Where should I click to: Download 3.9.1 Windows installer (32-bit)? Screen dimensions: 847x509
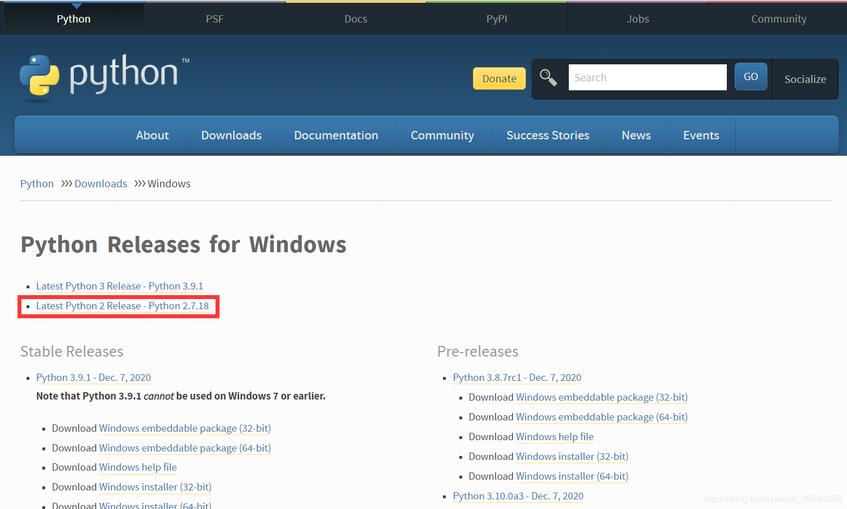tap(155, 487)
